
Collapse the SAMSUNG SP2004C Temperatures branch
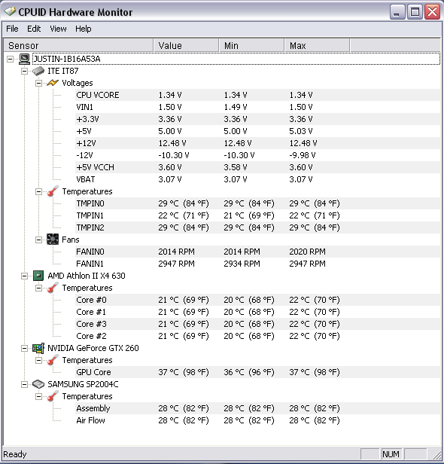[38, 396]
